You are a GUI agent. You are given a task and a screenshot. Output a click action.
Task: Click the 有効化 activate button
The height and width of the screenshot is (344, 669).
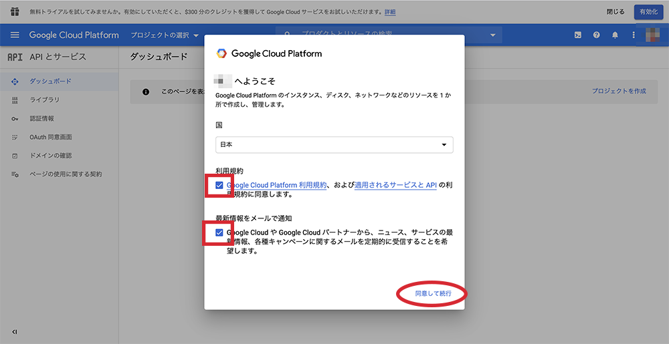pyautogui.click(x=648, y=12)
